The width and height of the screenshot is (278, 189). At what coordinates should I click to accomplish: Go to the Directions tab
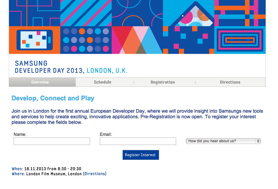tap(230, 82)
